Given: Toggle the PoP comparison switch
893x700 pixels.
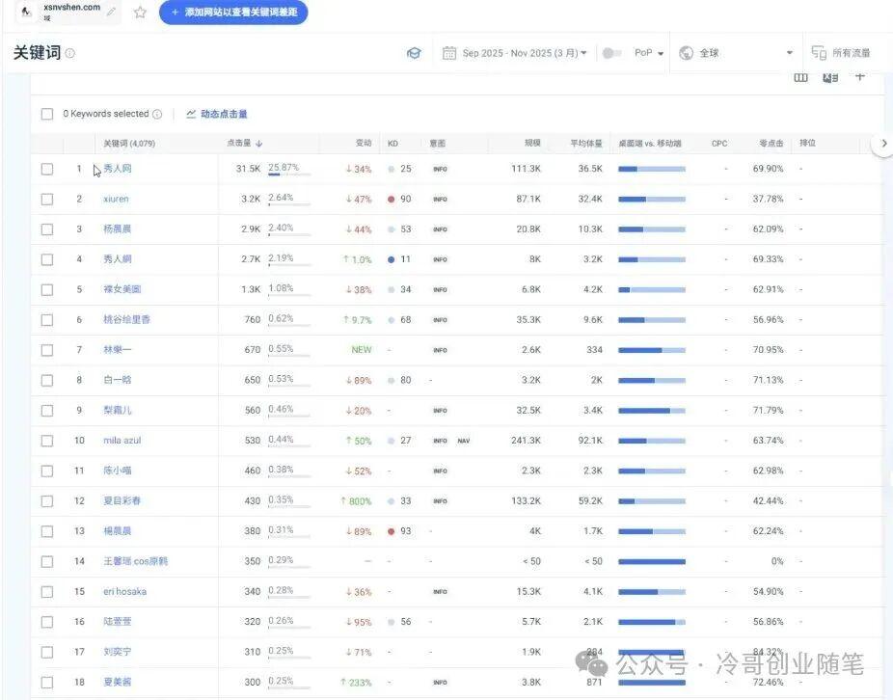Looking at the screenshot, I should tap(611, 53).
